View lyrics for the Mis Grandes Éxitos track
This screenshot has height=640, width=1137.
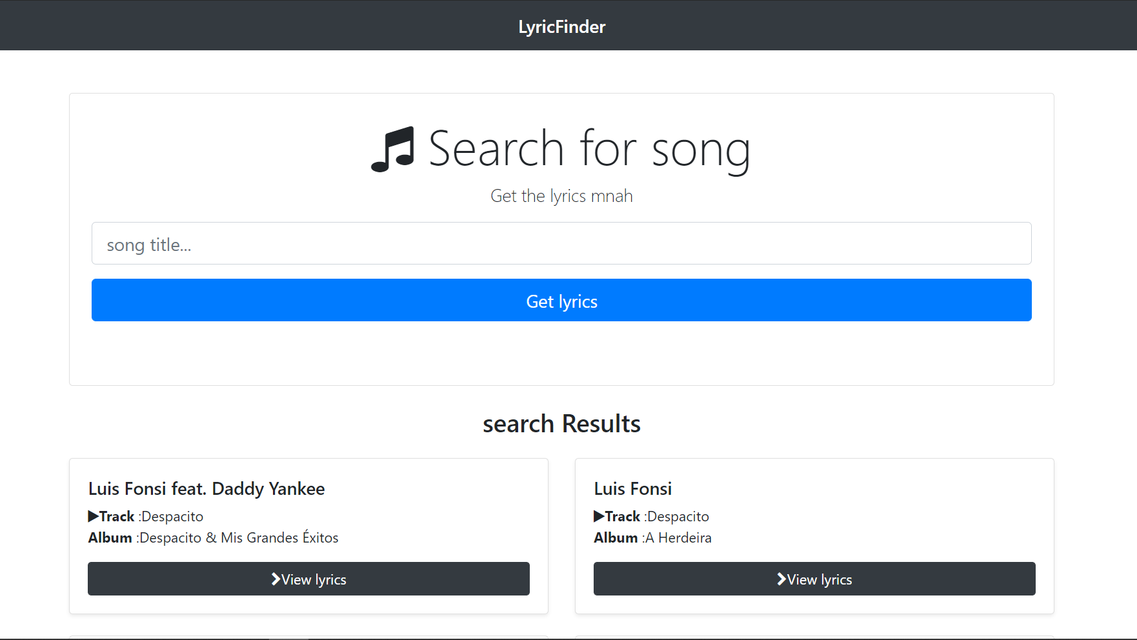308,579
